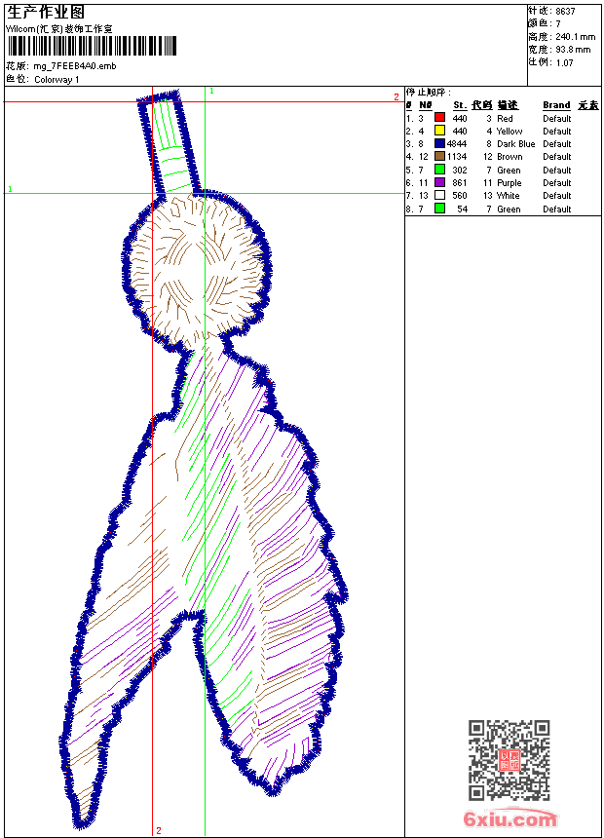Click the barcode under the Wilcom title
The image size is (604, 838).
[x=93, y=46]
